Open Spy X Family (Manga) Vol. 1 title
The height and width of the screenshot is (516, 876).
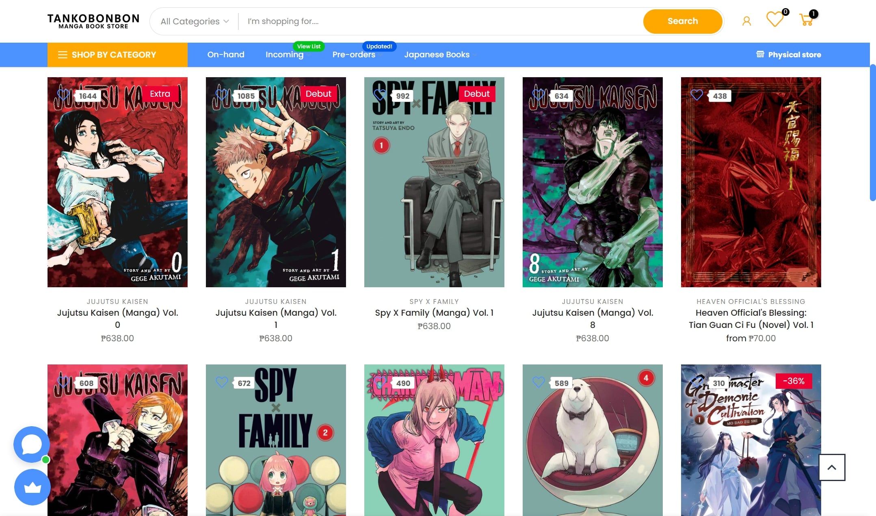coord(434,312)
